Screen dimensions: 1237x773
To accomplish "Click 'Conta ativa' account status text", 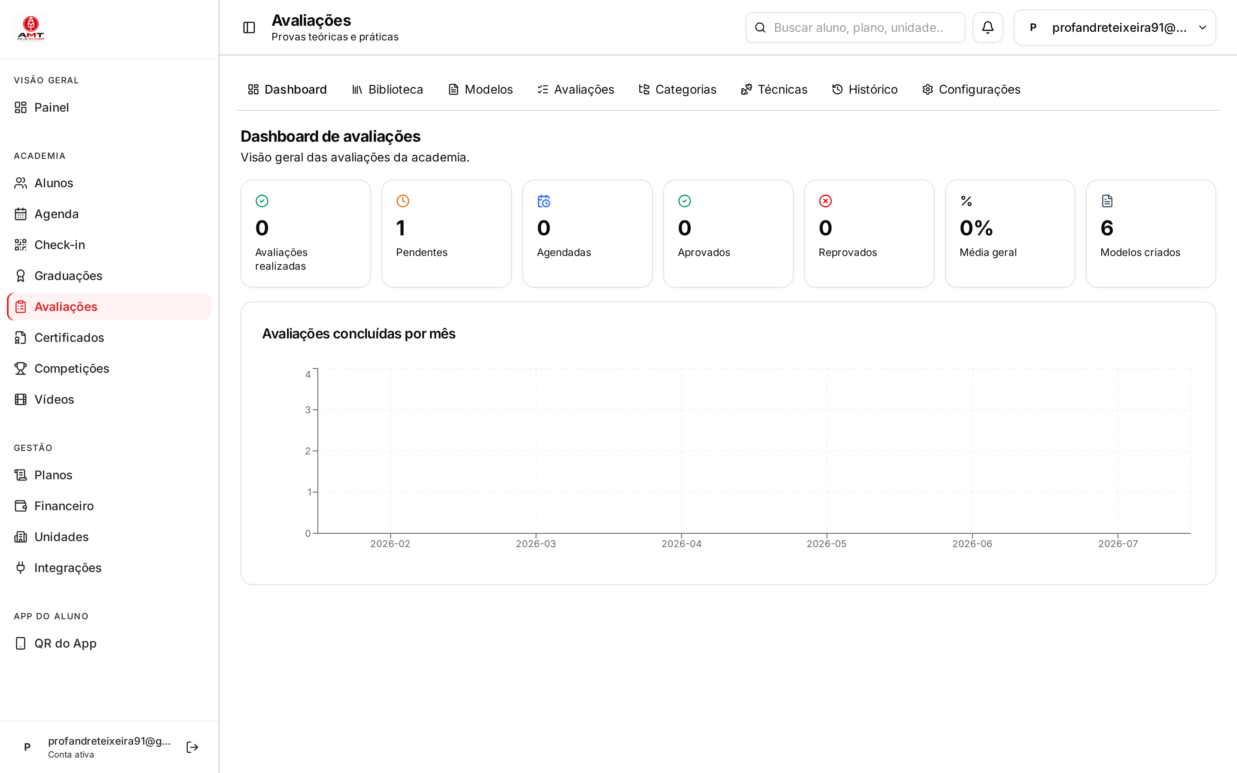I will (x=71, y=755).
